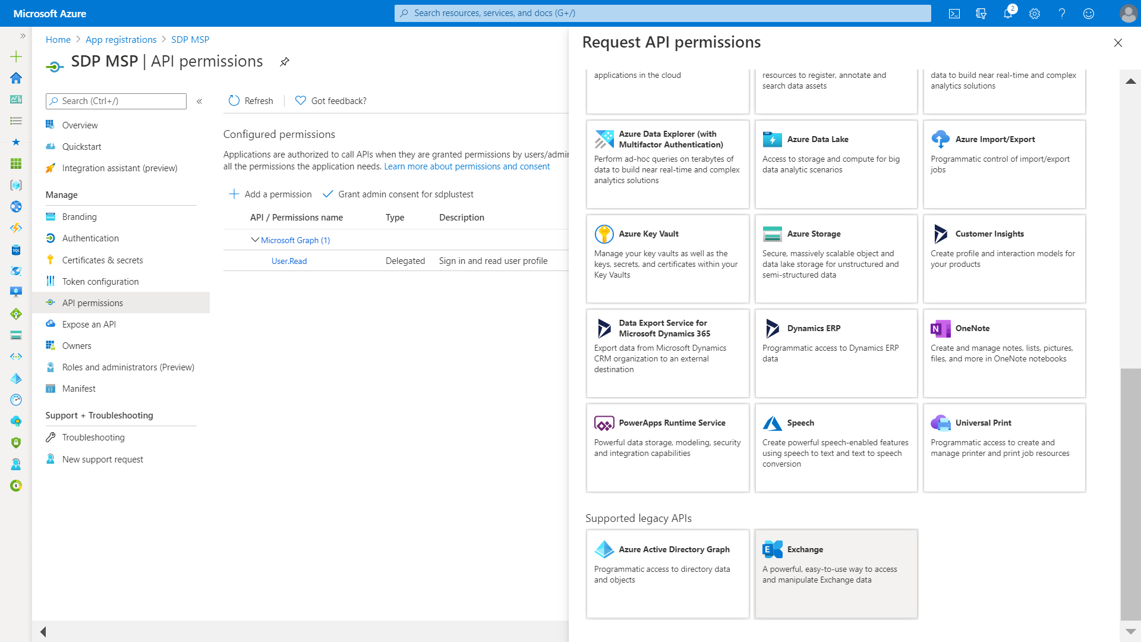
Task: Open the portal settings gear icon
Action: pyautogui.click(x=1035, y=13)
